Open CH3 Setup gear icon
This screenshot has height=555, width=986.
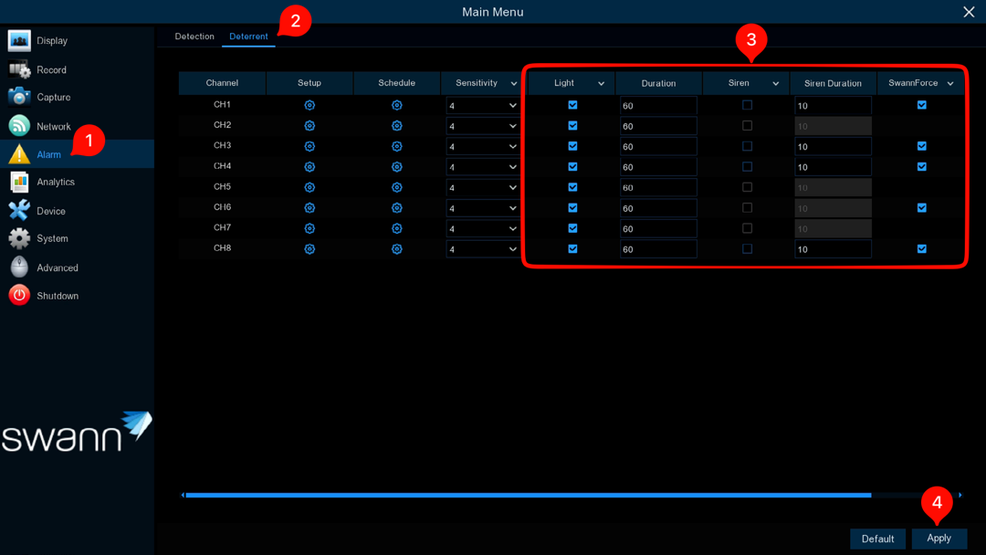pyautogui.click(x=309, y=146)
